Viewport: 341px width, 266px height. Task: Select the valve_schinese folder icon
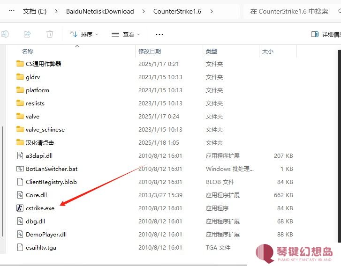pos(20,129)
